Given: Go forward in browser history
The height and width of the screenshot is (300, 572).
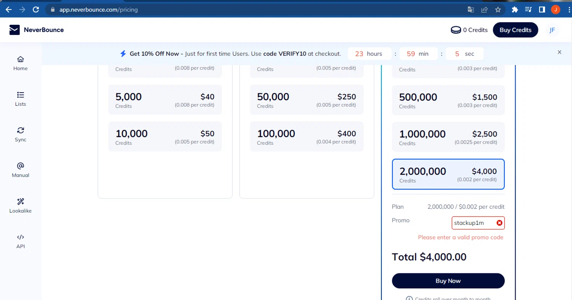Looking at the screenshot, I should coord(22,10).
